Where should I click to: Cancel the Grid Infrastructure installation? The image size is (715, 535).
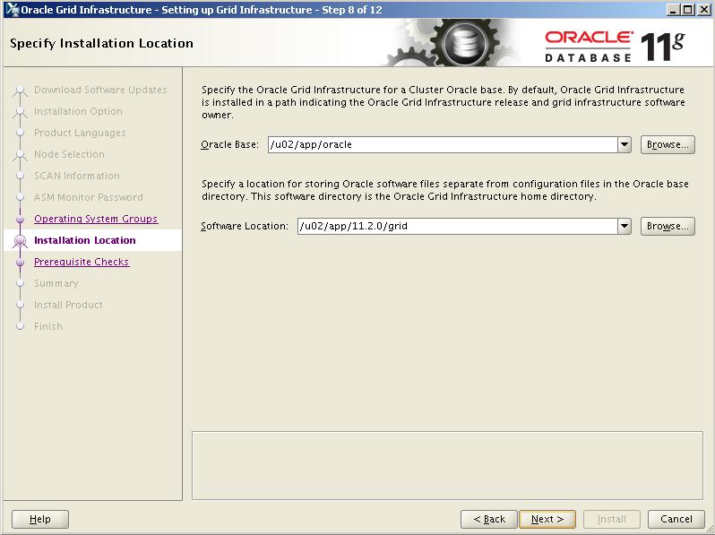tap(676, 519)
